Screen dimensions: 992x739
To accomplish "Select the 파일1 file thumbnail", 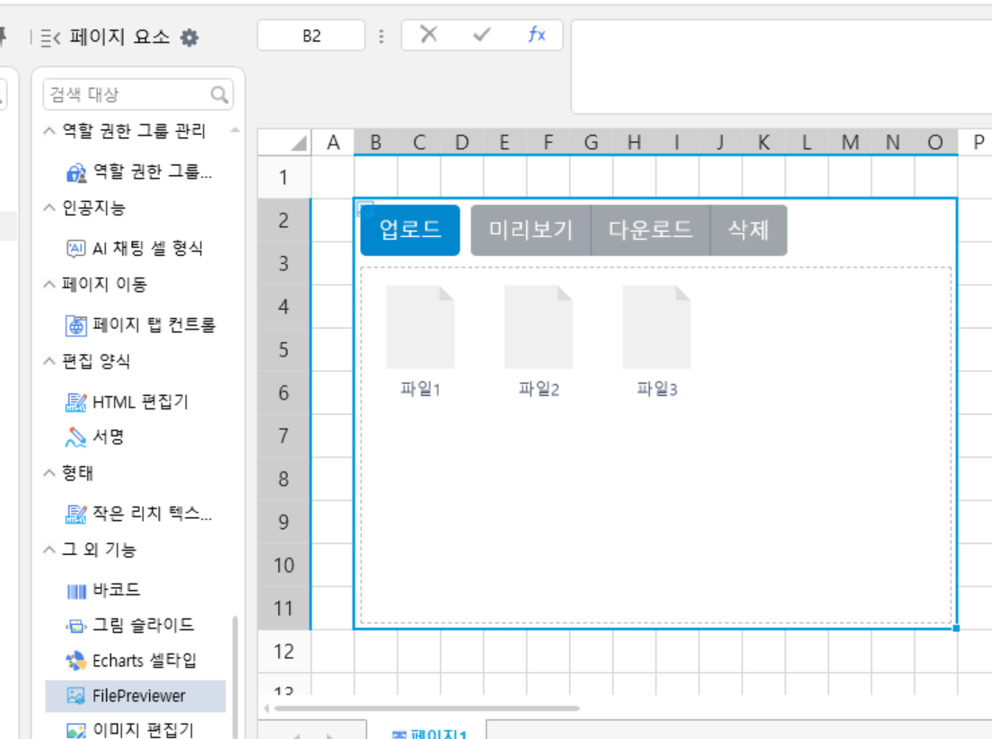I will tap(420, 327).
